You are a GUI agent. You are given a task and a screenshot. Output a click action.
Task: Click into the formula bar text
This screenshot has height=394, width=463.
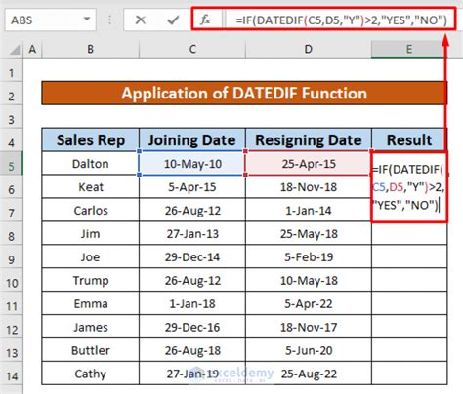pyautogui.click(x=341, y=20)
